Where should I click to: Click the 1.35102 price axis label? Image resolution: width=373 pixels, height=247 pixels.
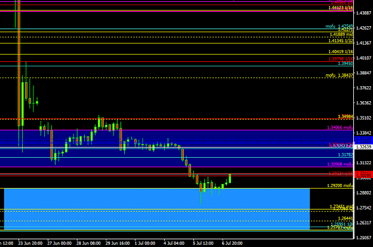363,118
